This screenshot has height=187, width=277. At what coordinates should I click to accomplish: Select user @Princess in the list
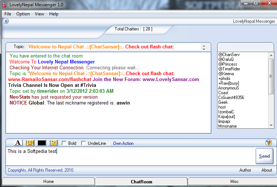[x=228, y=64]
